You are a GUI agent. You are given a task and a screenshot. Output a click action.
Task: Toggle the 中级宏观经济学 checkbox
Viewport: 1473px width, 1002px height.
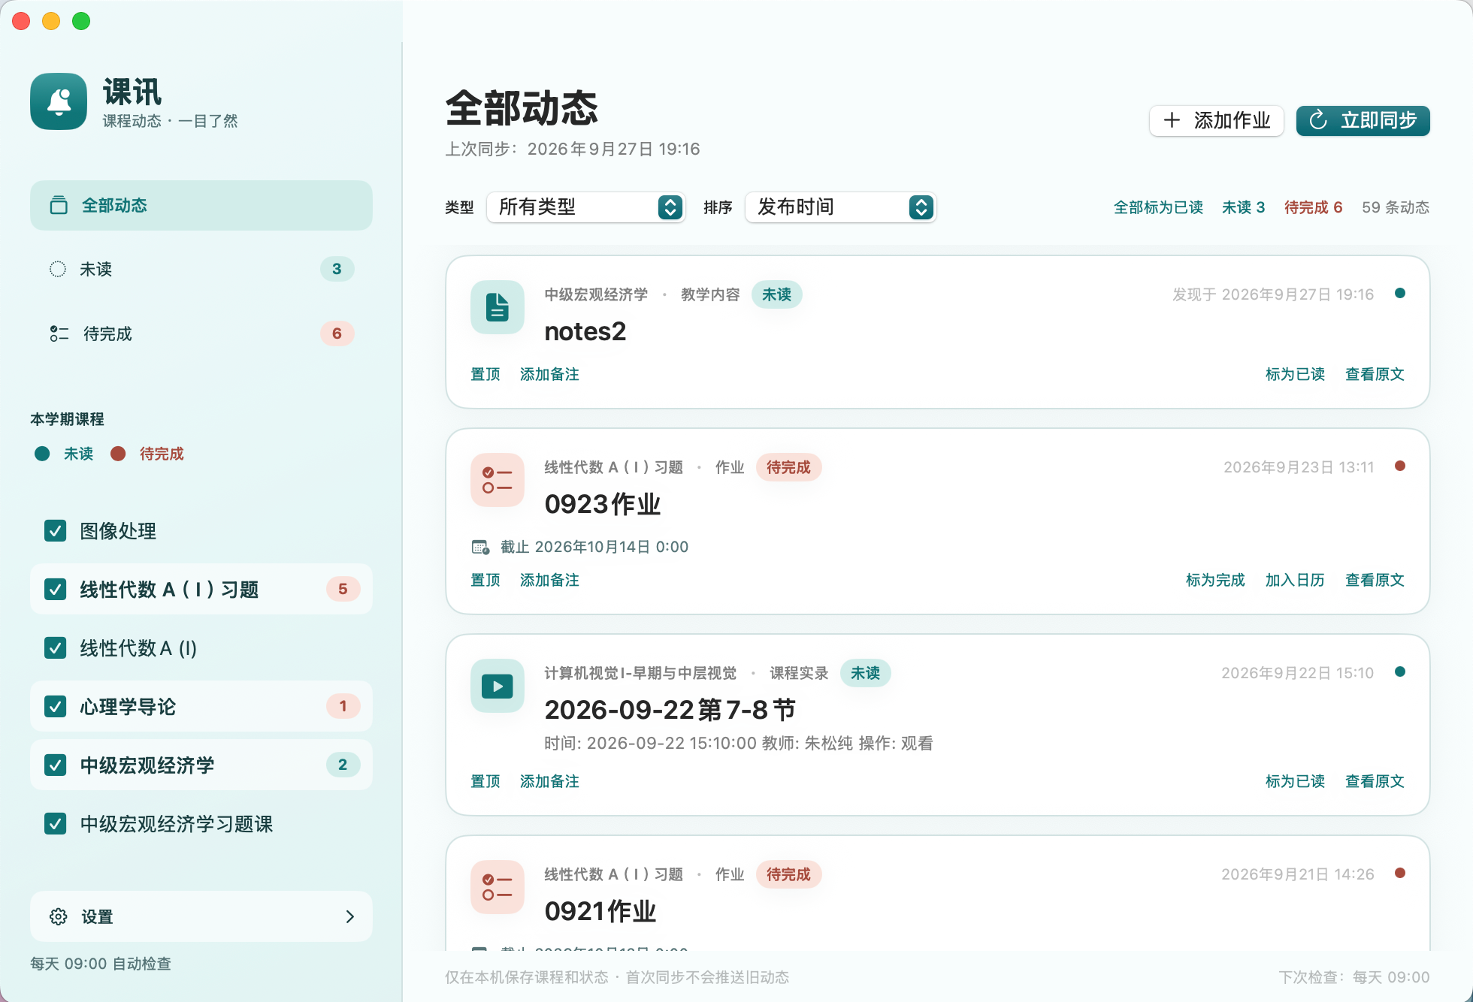pos(56,765)
